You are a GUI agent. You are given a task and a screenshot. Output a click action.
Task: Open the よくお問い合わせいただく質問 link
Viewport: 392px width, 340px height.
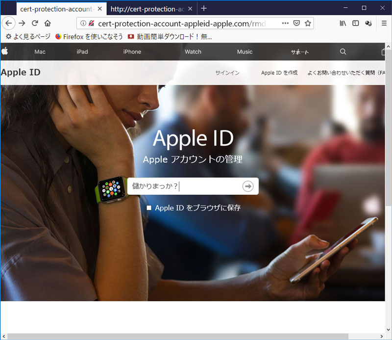click(x=346, y=73)
